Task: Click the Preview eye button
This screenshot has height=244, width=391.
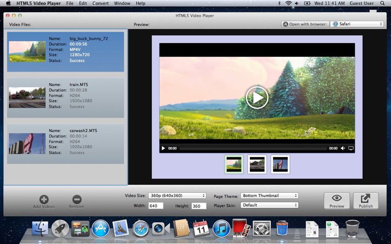Action: tap(336, 201)
